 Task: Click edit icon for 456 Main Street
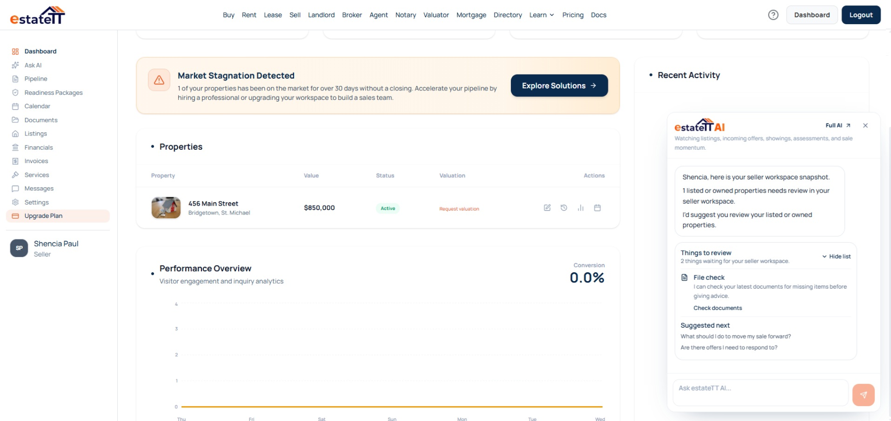(x=547, y=208)
